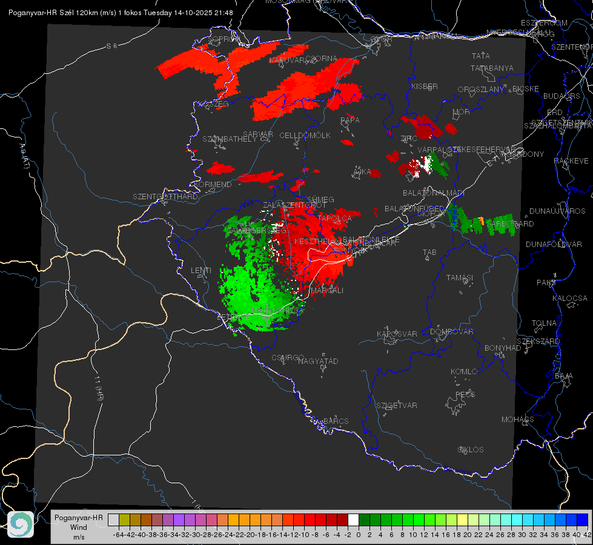Click the DUNAFOLDVAR city label
Viewport: 593px width, 545px height.
pyautogui.click(x=554, y=244)
